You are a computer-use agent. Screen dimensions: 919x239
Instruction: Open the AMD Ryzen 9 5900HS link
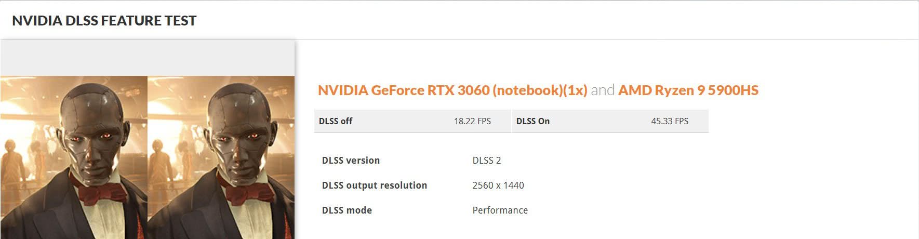tap(688, 90)
